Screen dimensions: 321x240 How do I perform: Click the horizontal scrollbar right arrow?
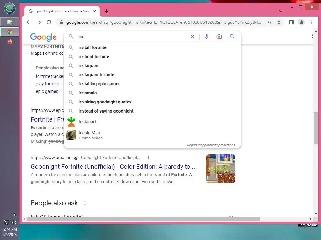click(311, 219)
